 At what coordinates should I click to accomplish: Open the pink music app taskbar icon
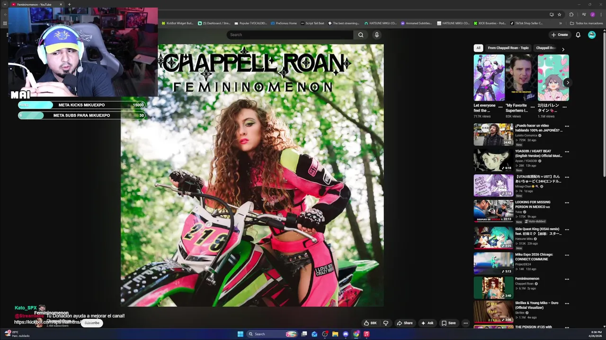(x=366, y=334)
